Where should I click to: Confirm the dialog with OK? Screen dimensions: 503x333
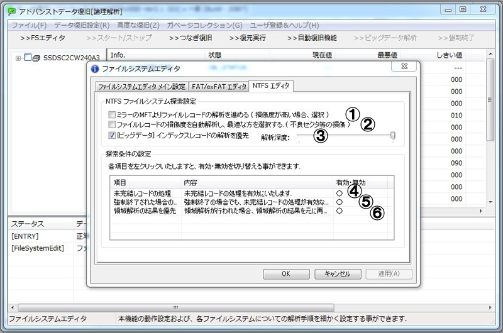pos(286,274)
